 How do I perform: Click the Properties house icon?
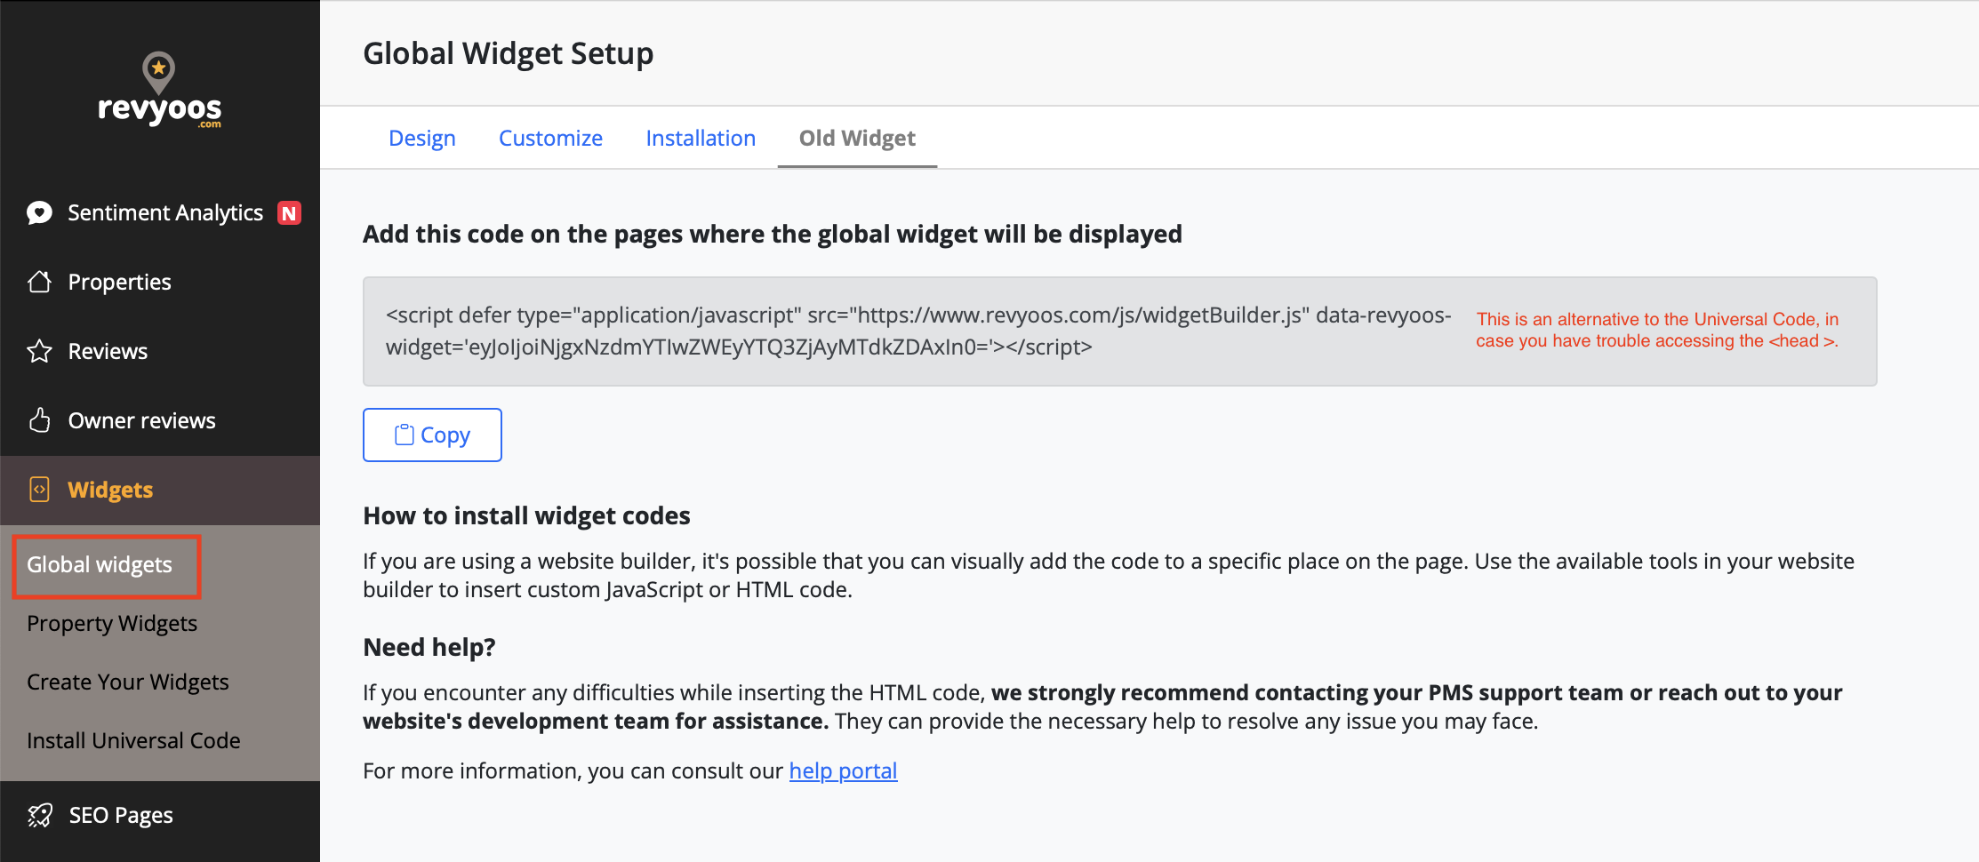pos(40,282)
